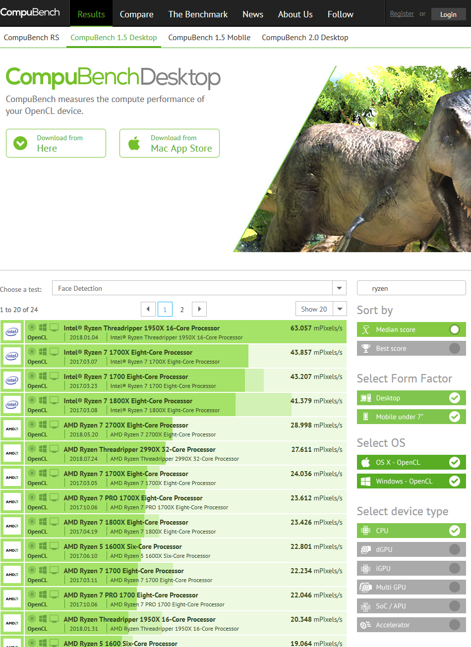Click the Follow menu item

click(x=341, y=14)
